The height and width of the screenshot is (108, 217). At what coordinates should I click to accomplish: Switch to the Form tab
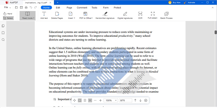click(x=106, y=8)
